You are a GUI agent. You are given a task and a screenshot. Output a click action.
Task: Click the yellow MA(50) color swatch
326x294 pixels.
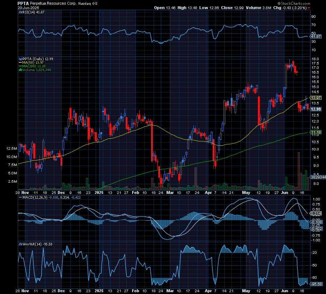point(20,62)
